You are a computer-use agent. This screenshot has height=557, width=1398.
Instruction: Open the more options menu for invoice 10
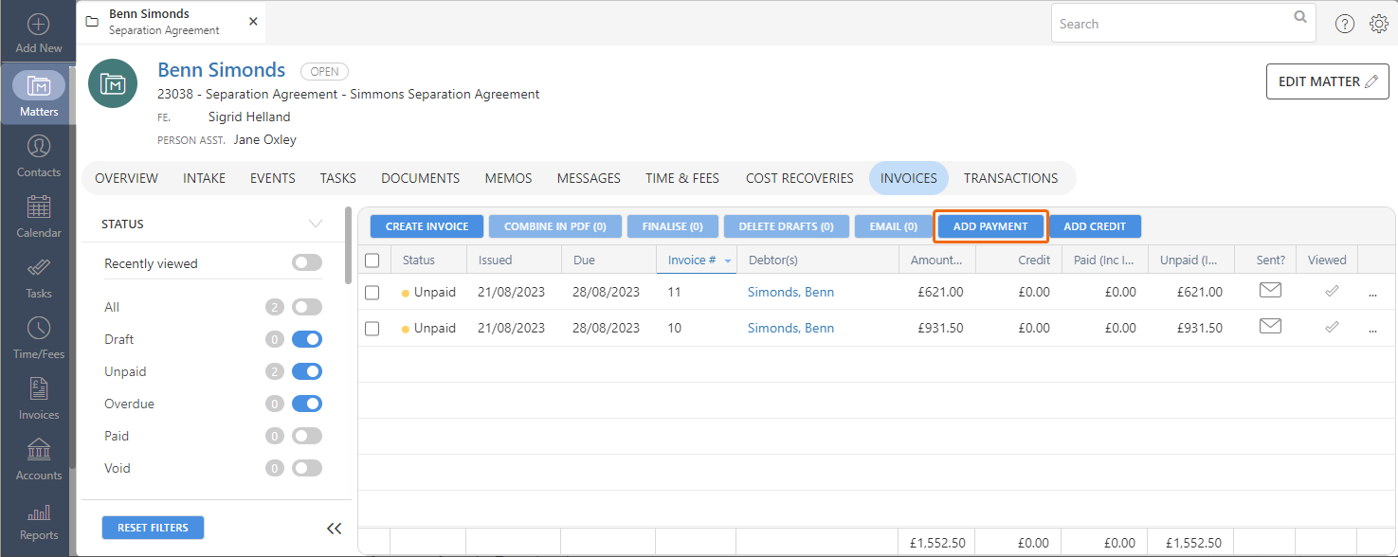click(1372, 329)
